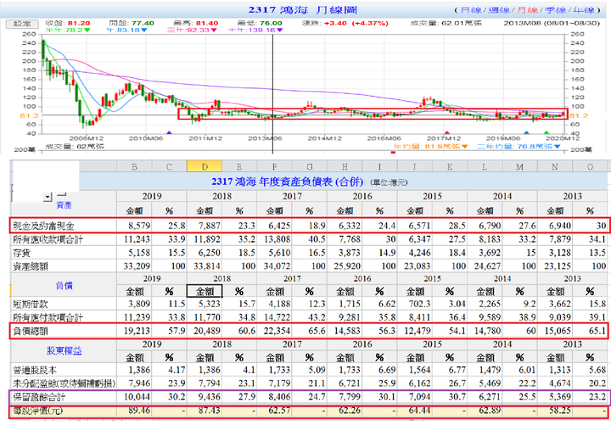The width and height of the screenshot is (611, 425).
Task: Click the red marker below the volume axis
Action: 393,153
